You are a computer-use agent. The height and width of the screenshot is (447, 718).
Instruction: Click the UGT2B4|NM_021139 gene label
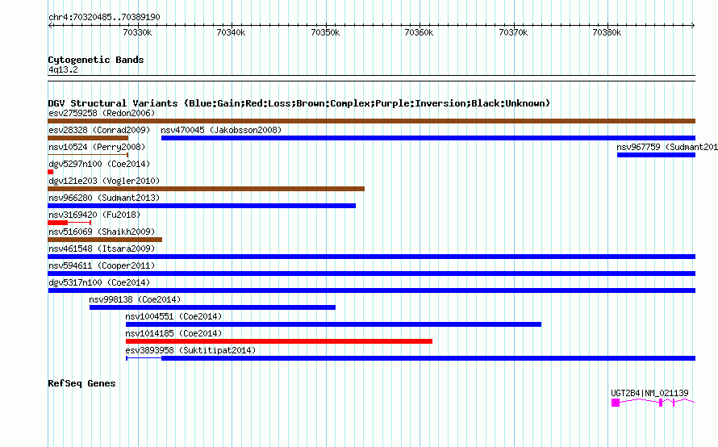pyautogui.click(x=649, y=393)
